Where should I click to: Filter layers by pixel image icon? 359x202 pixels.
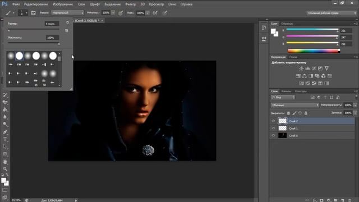(312, 97)
